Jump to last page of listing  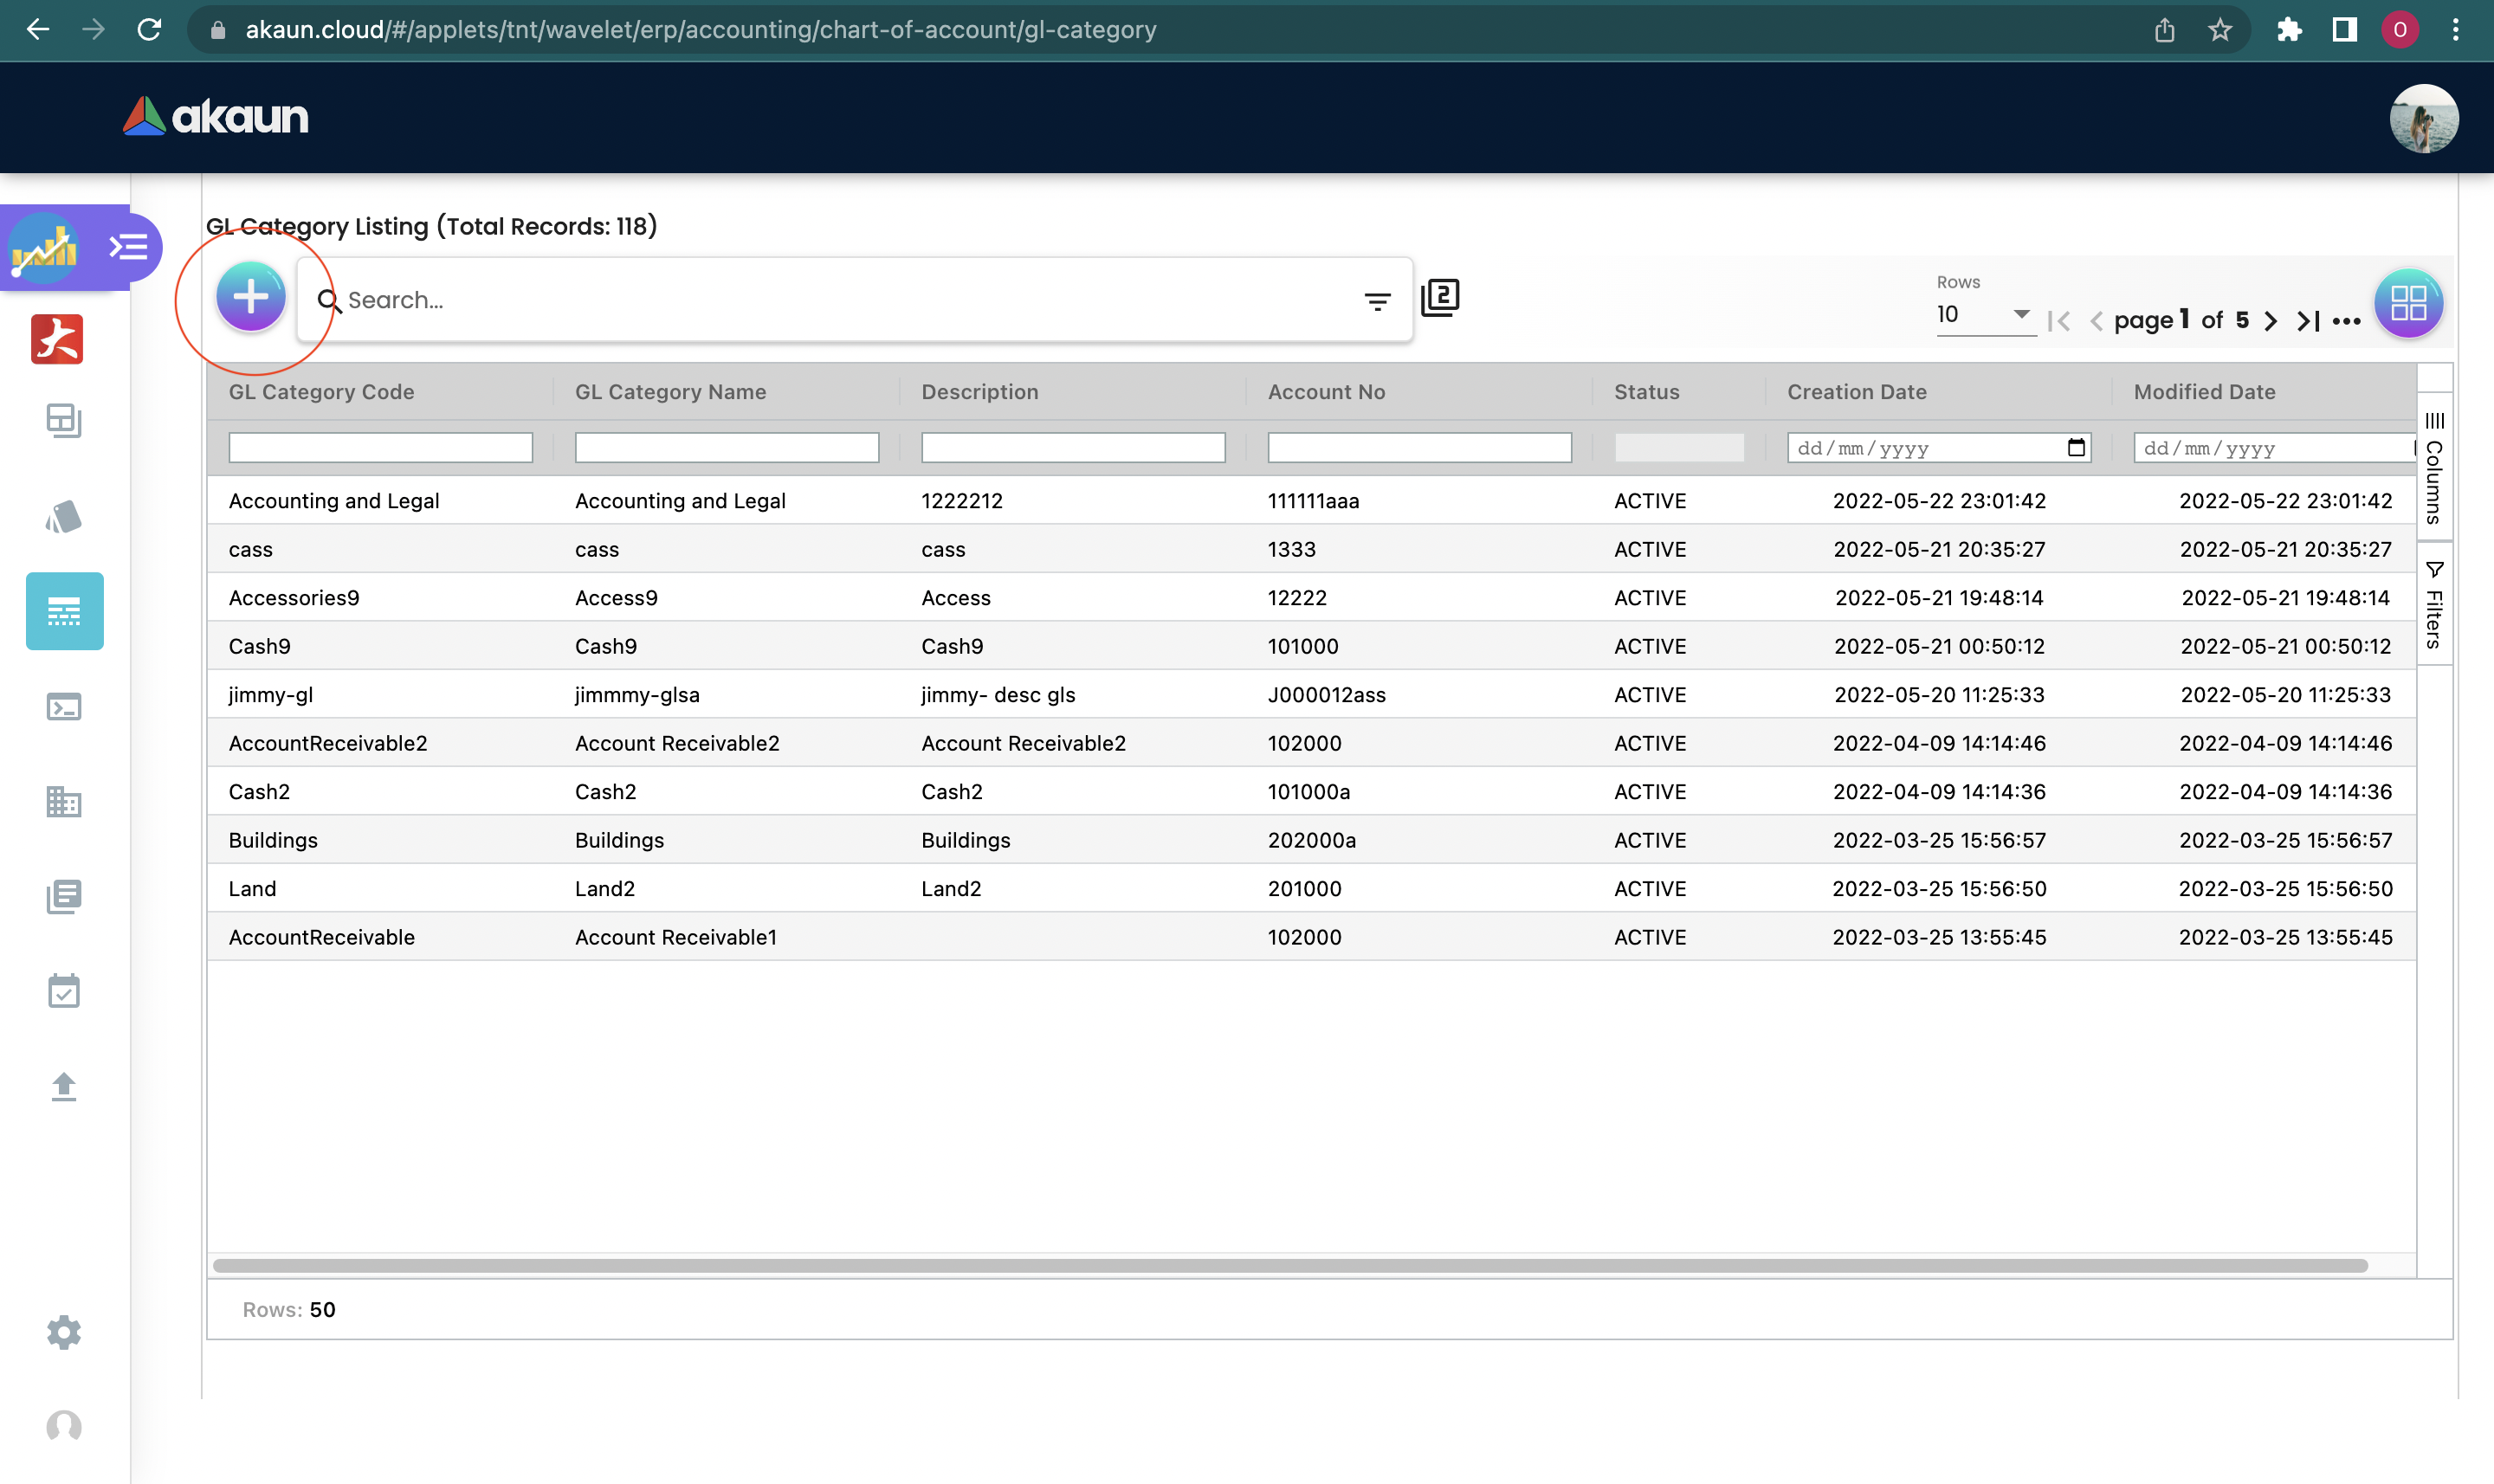[2308, 321]
